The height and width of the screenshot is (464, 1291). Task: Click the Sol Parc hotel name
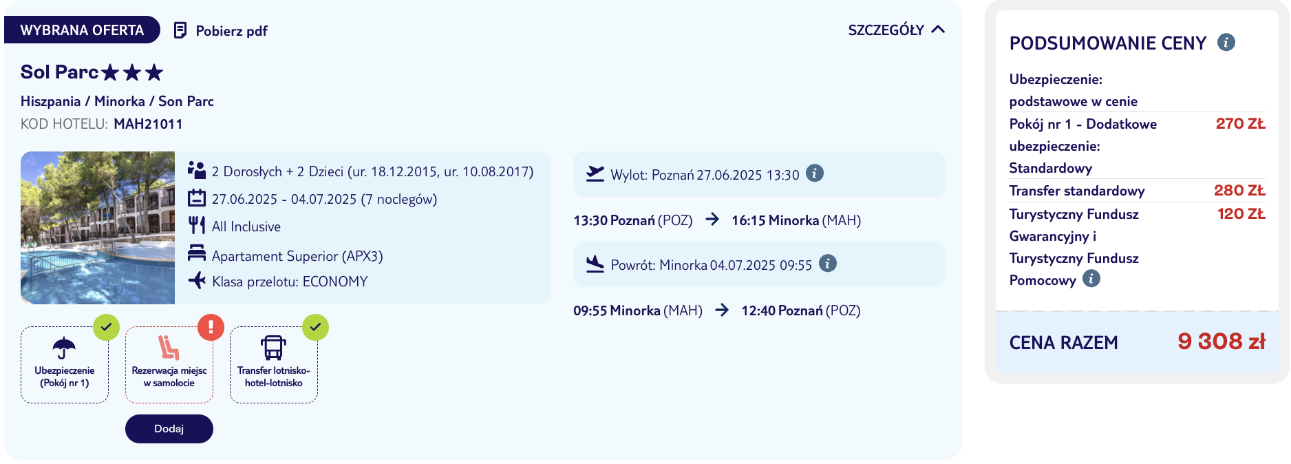(60, 72)
